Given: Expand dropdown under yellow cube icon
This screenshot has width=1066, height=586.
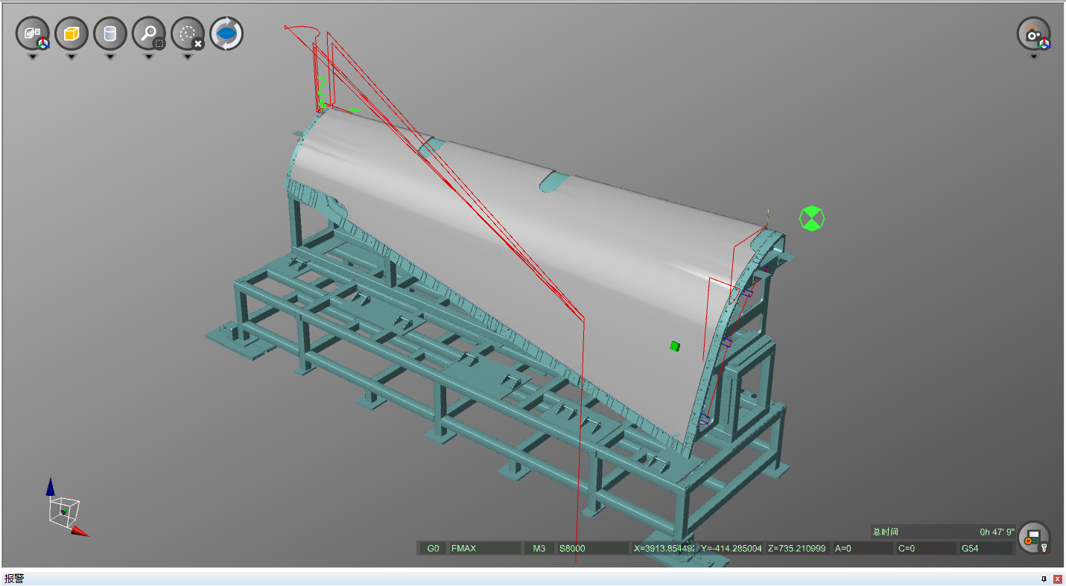Looking at the screenshot, I should point(72,57).
